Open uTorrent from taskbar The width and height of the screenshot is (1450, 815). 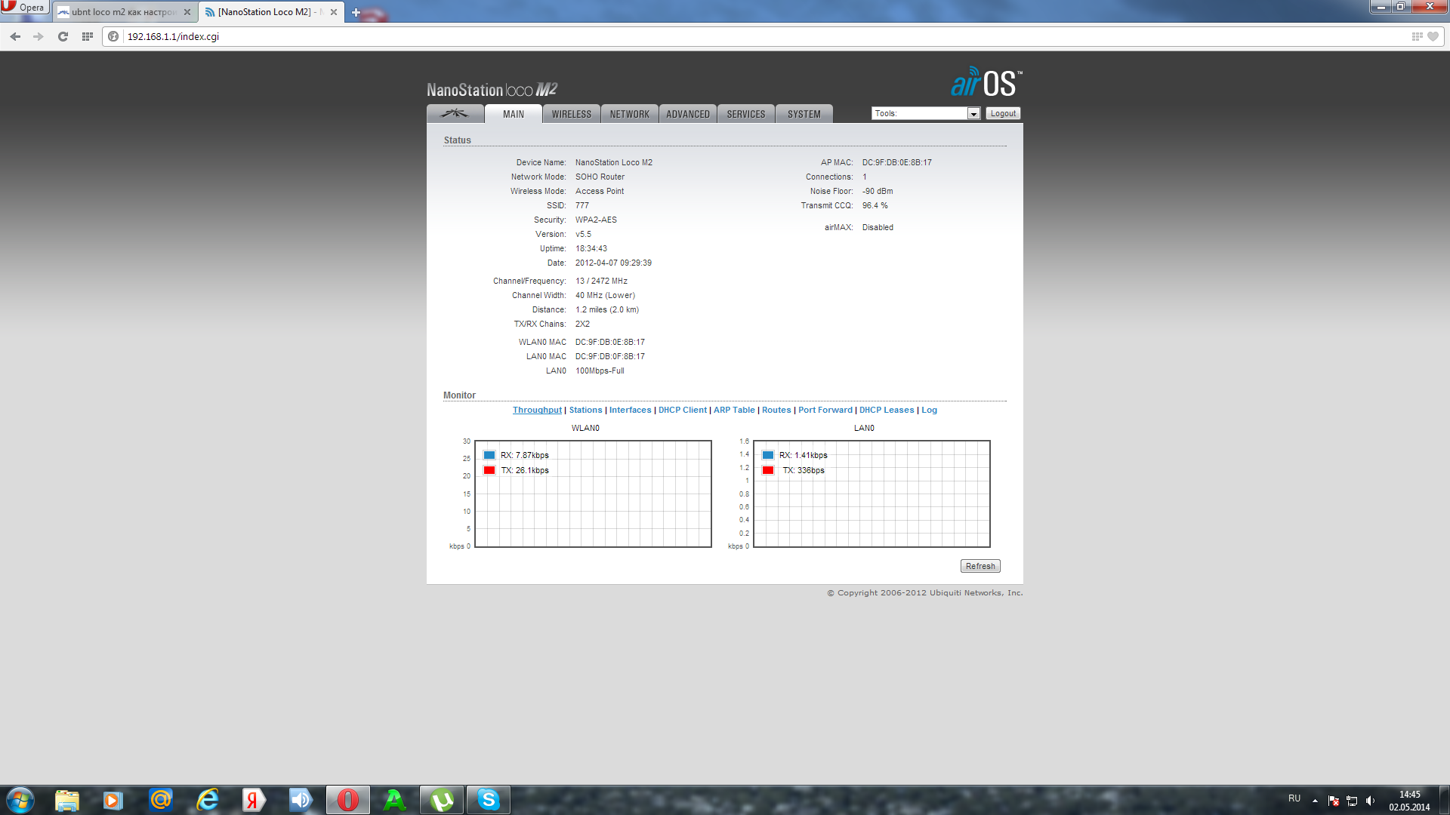tap(442, 800)
